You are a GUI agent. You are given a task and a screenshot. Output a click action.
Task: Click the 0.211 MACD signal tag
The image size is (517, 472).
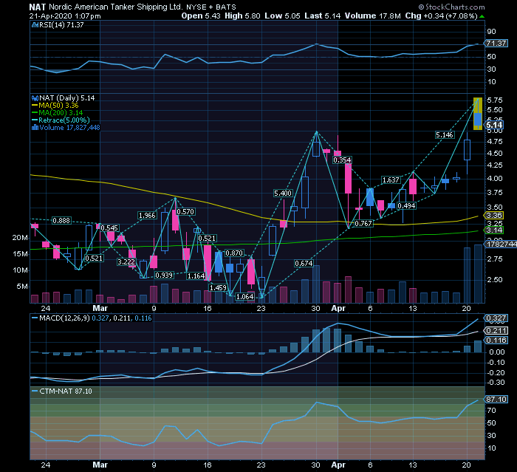496,330
